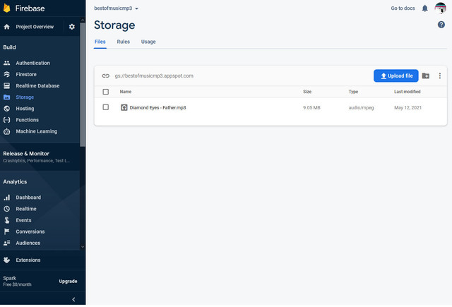This screenshot has height=307, width=452.
Task: Open the Diamond Eyes - Father.mp3 file
Action: coord(157,107)
